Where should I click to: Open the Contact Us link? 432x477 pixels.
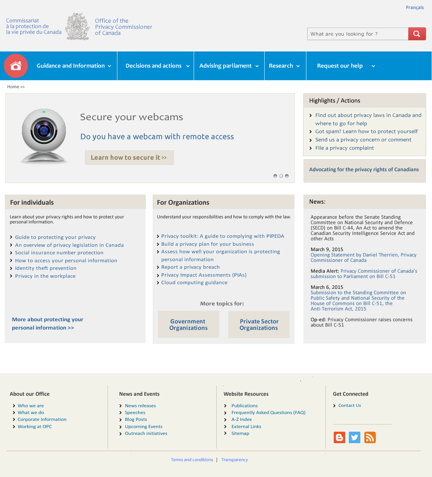pos(349,405)
